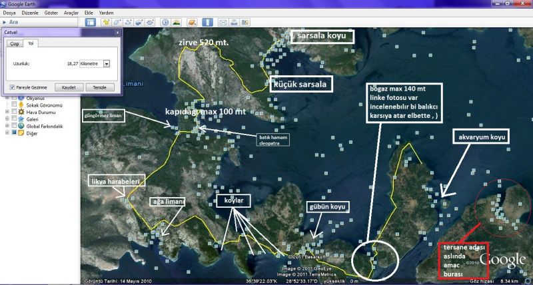Image resolution: width=533 pixels, height=285 pixels.
Task: Enable the Sokak Görünümü layer checkbox
Action: 14,105
